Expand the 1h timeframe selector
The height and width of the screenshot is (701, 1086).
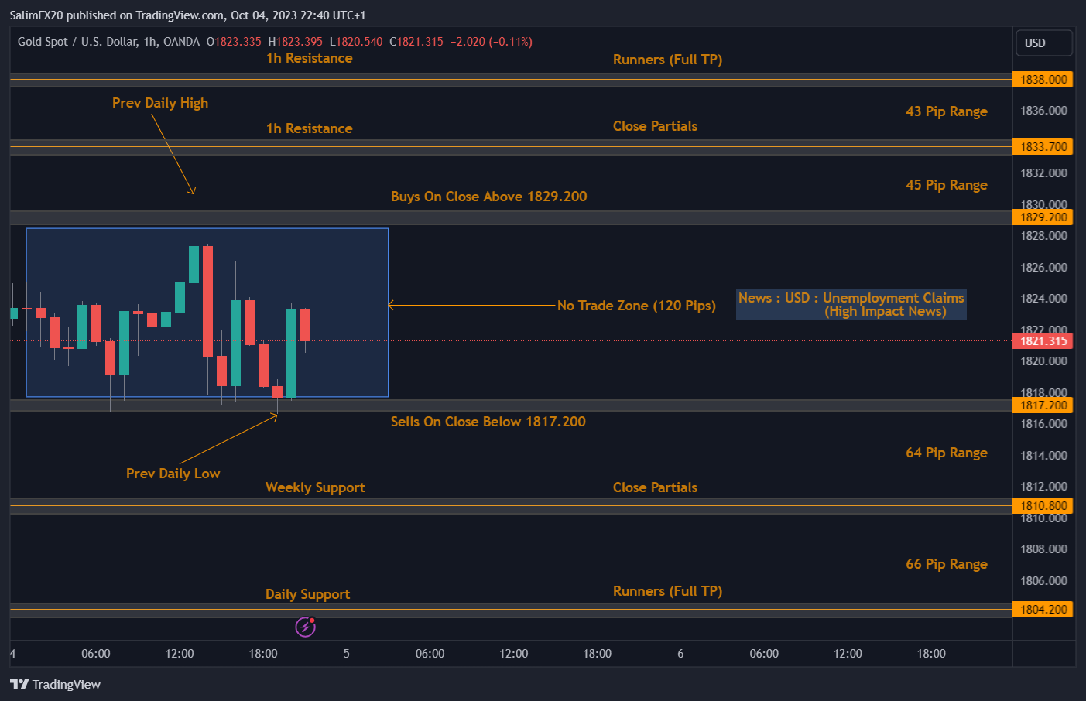(149, 42)
